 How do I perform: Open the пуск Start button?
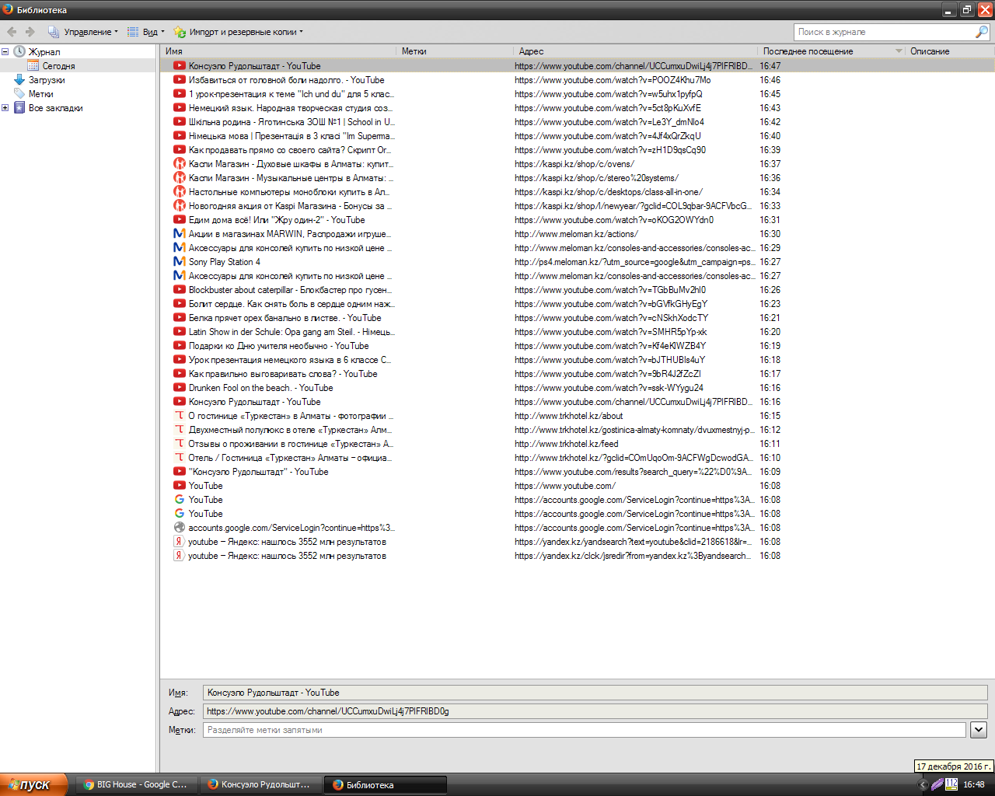coord(34,784)
